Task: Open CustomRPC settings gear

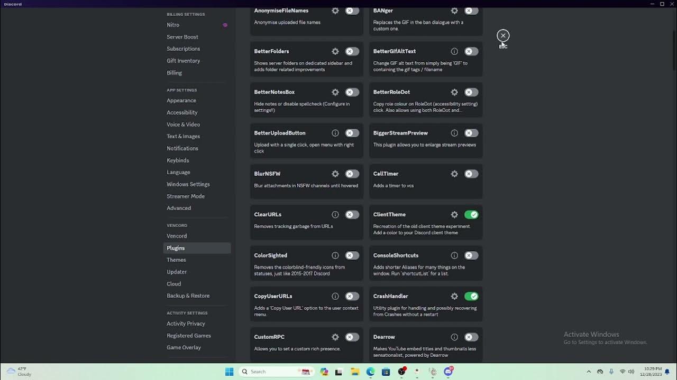Action: pos(335,337)
